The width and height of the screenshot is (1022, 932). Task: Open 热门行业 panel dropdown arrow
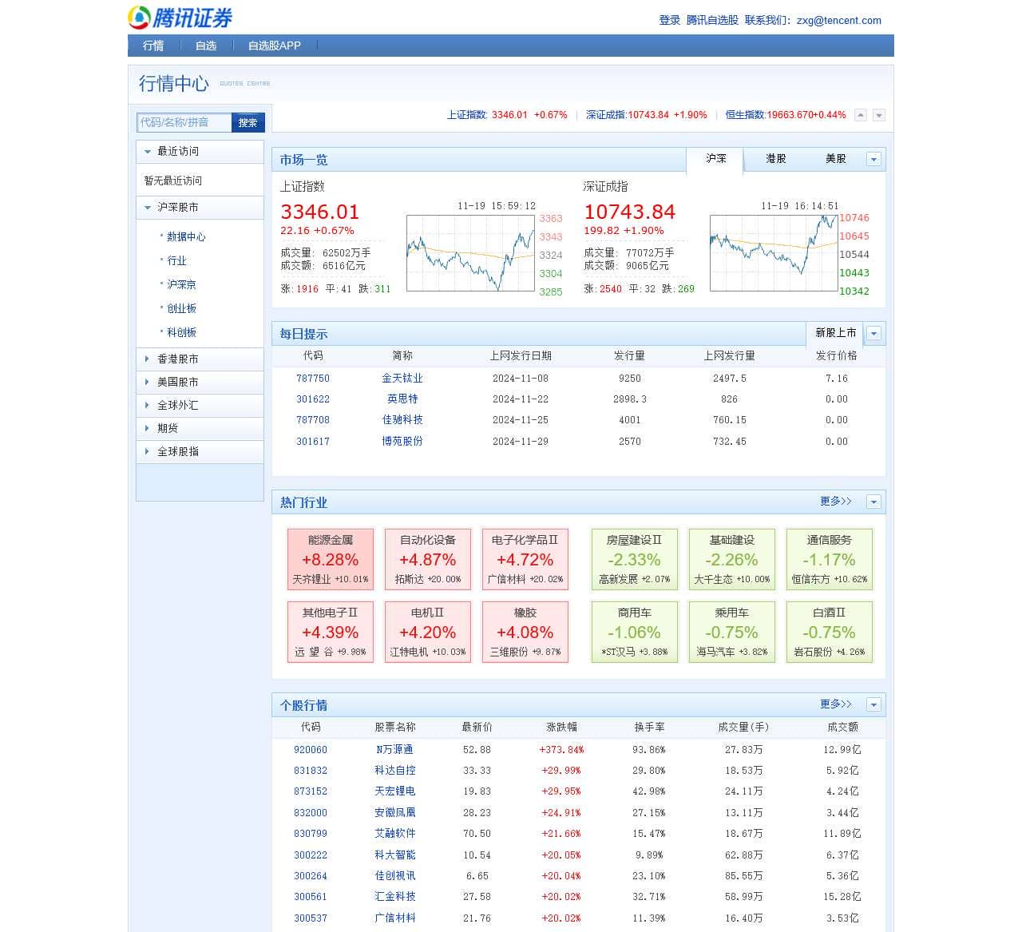click(873, 502)
